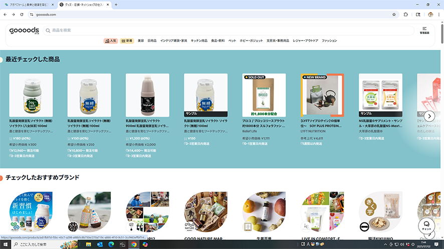The width and height of the screenshot is (444, 249).
Task: Click the 【LYFTソイプロテイン】10個単位 product title
Action: point(321,123)
